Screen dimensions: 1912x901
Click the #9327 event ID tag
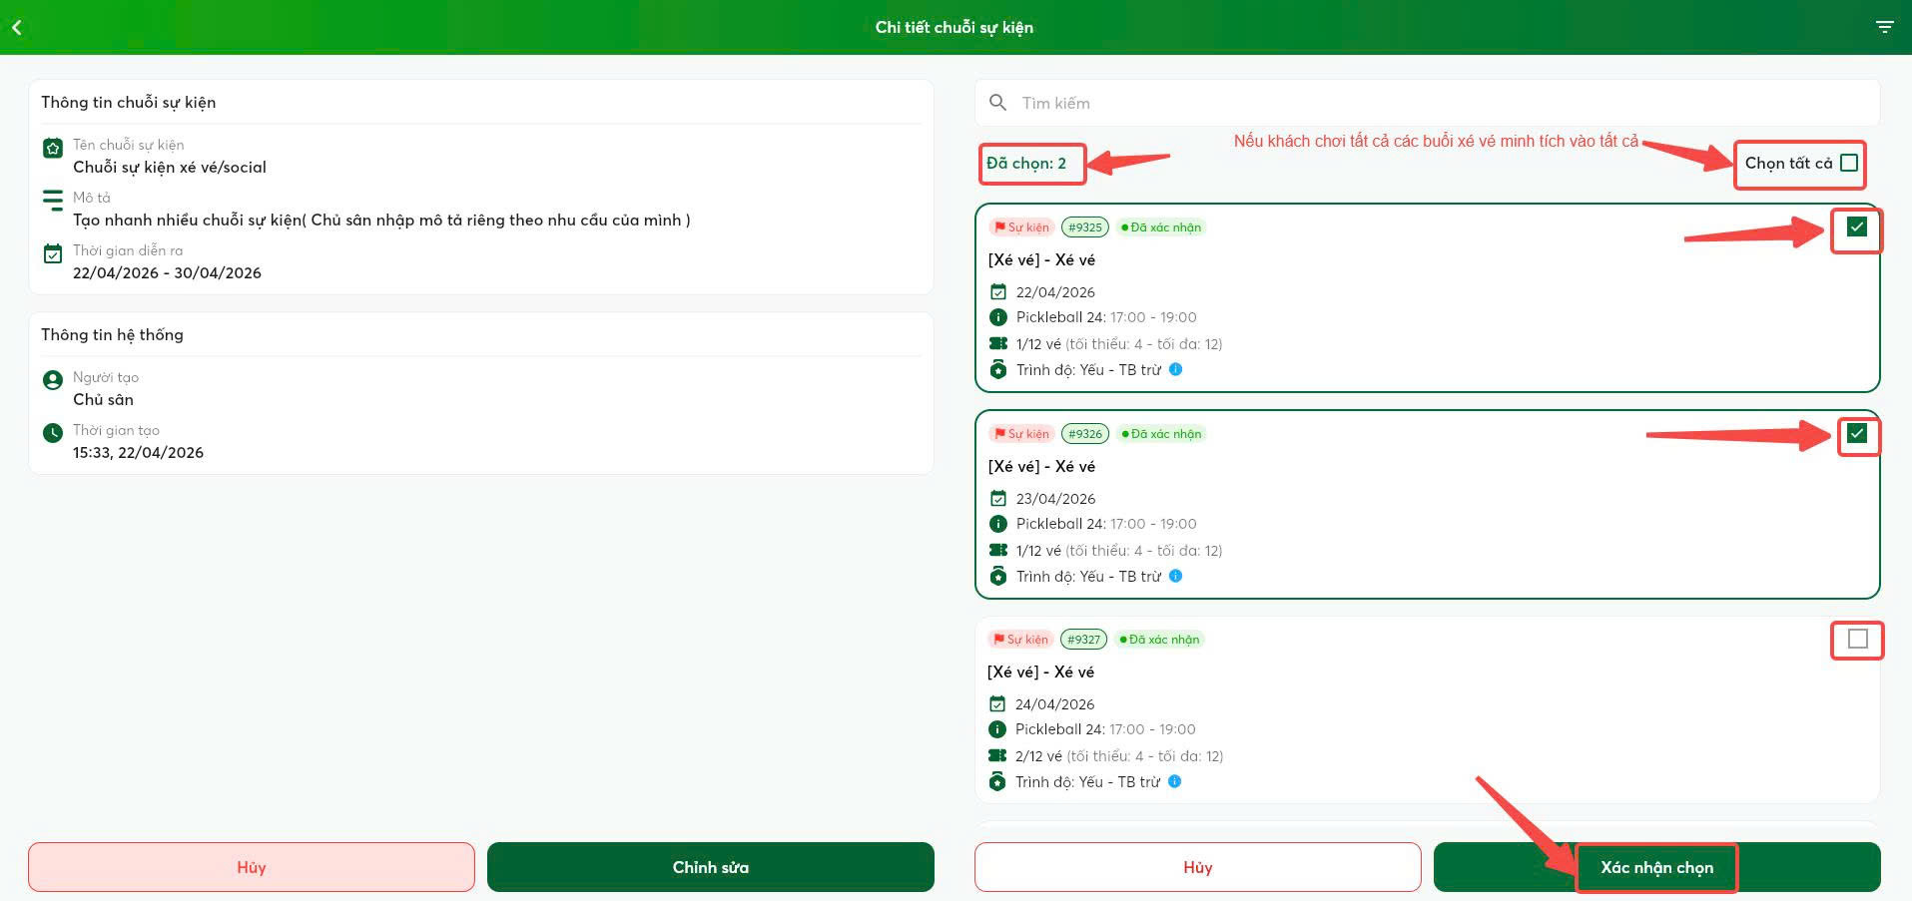[1084, 640]
